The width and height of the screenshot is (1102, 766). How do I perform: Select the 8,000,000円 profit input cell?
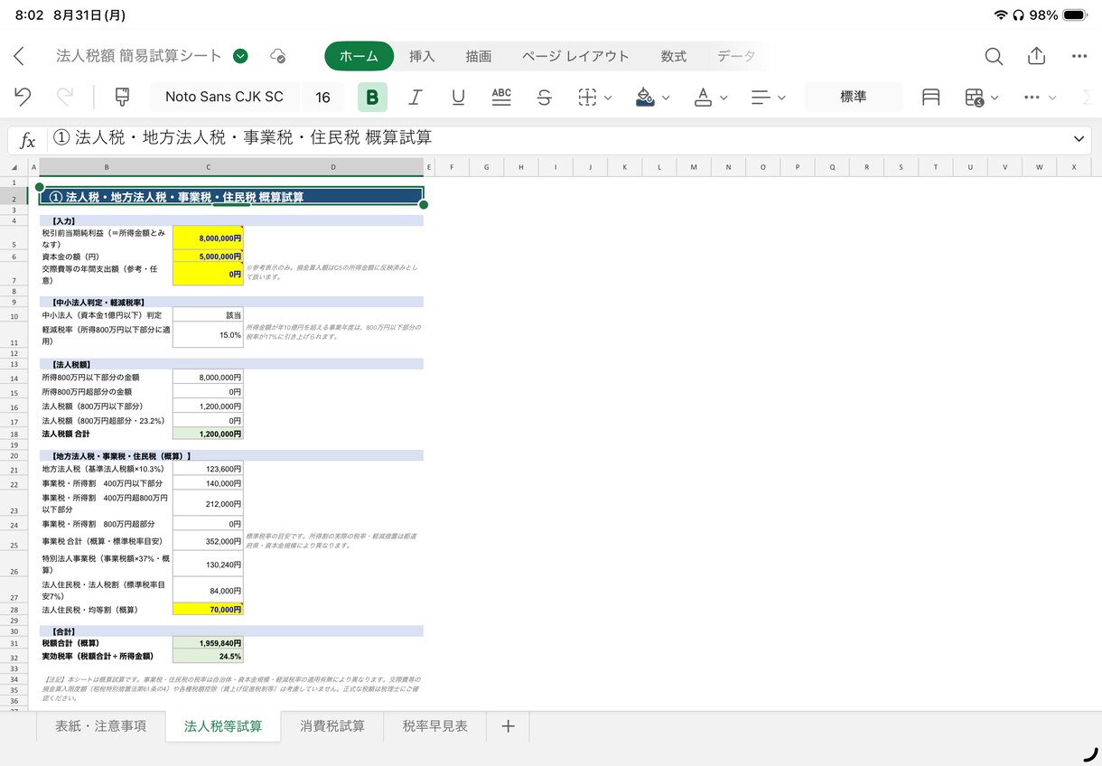[208, 238]
